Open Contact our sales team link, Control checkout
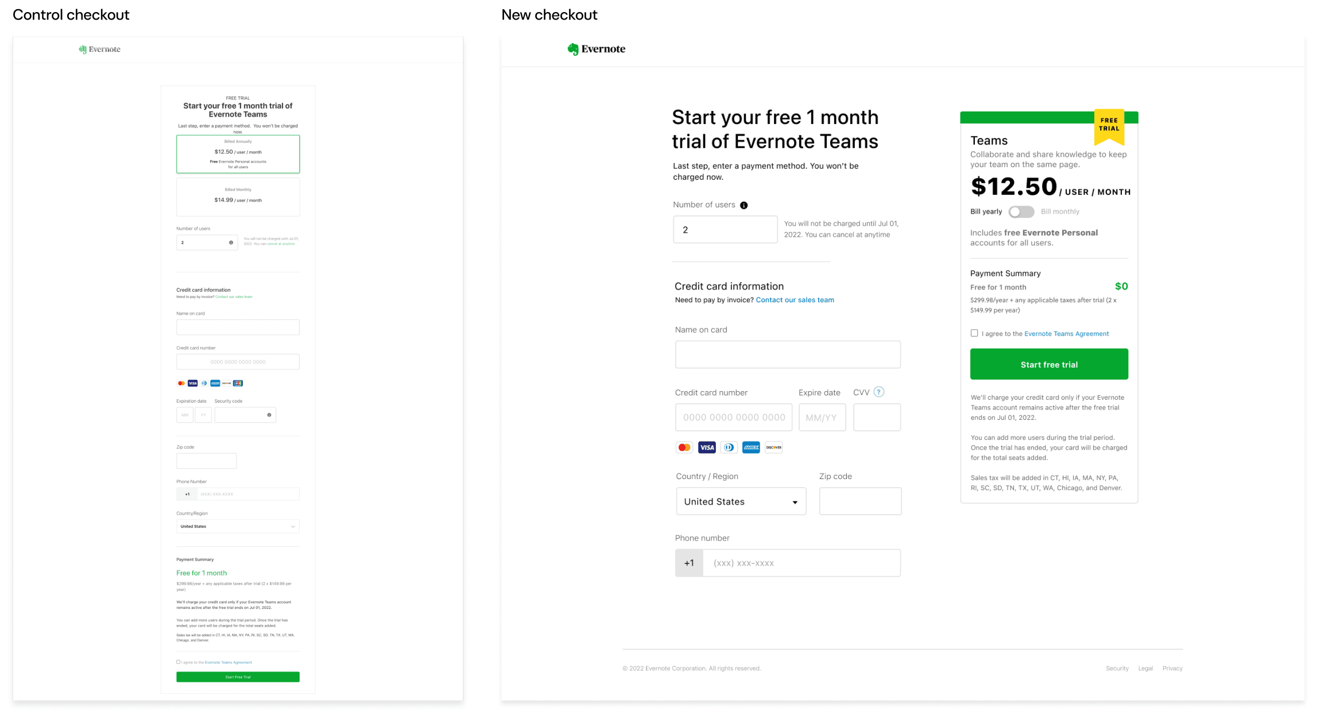Image resolution: width=1324 pixels, height=718 pixels. click(234, 297)
